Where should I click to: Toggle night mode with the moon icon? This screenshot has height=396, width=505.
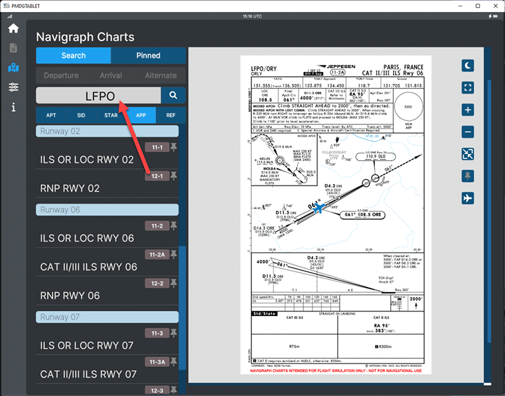[468, 65]
